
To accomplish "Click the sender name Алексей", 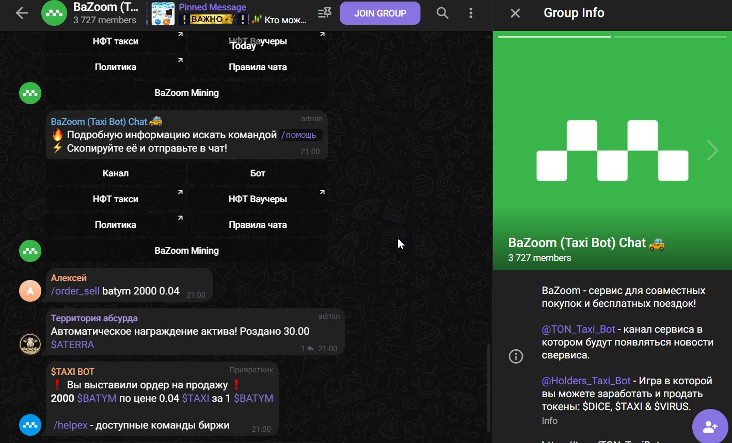I will pyautogui.click(x=69, y=278).
